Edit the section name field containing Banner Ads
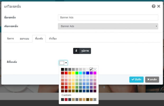 (x=108, y=17)
